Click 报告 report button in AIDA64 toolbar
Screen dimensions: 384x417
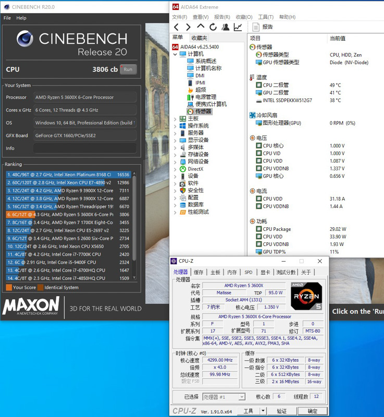[x=263, y=27]
